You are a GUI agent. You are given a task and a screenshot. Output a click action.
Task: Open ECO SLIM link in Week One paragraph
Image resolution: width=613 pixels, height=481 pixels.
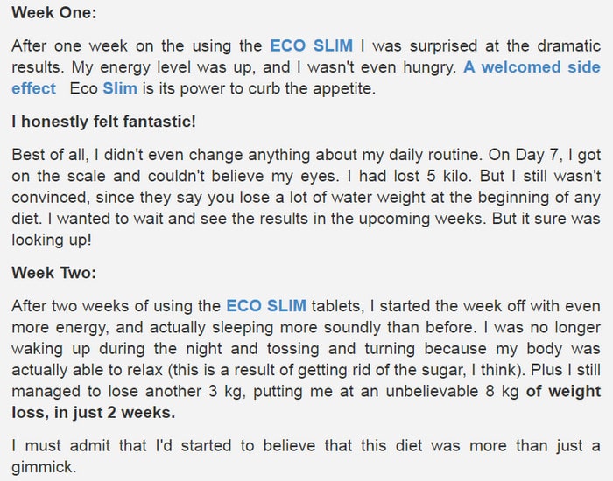coord(311,45)
